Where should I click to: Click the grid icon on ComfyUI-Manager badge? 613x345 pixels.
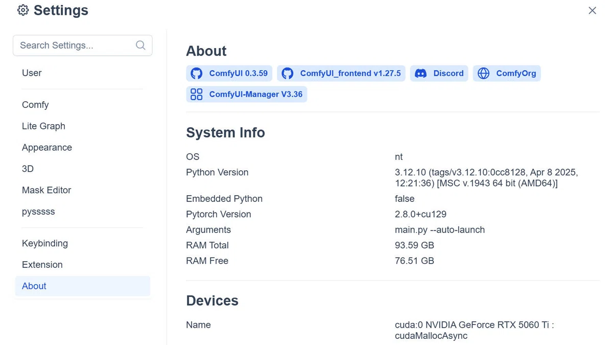click(x=197, y=94)
